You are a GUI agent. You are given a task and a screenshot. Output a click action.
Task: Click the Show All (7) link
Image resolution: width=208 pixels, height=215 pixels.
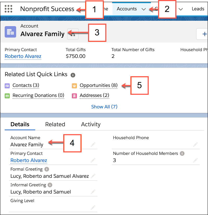pyautogui.click(x=104, y=107)
